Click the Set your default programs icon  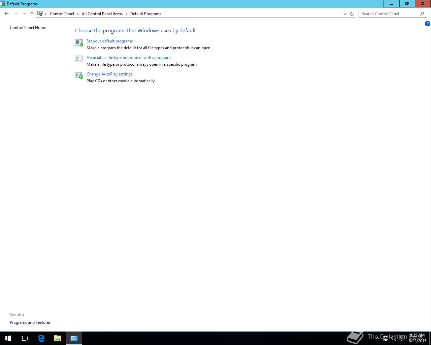(79, 42)
